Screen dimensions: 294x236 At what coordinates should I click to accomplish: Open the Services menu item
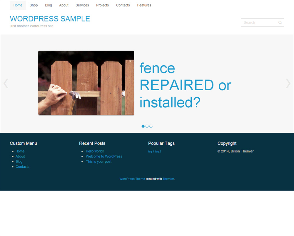(82, 5)
